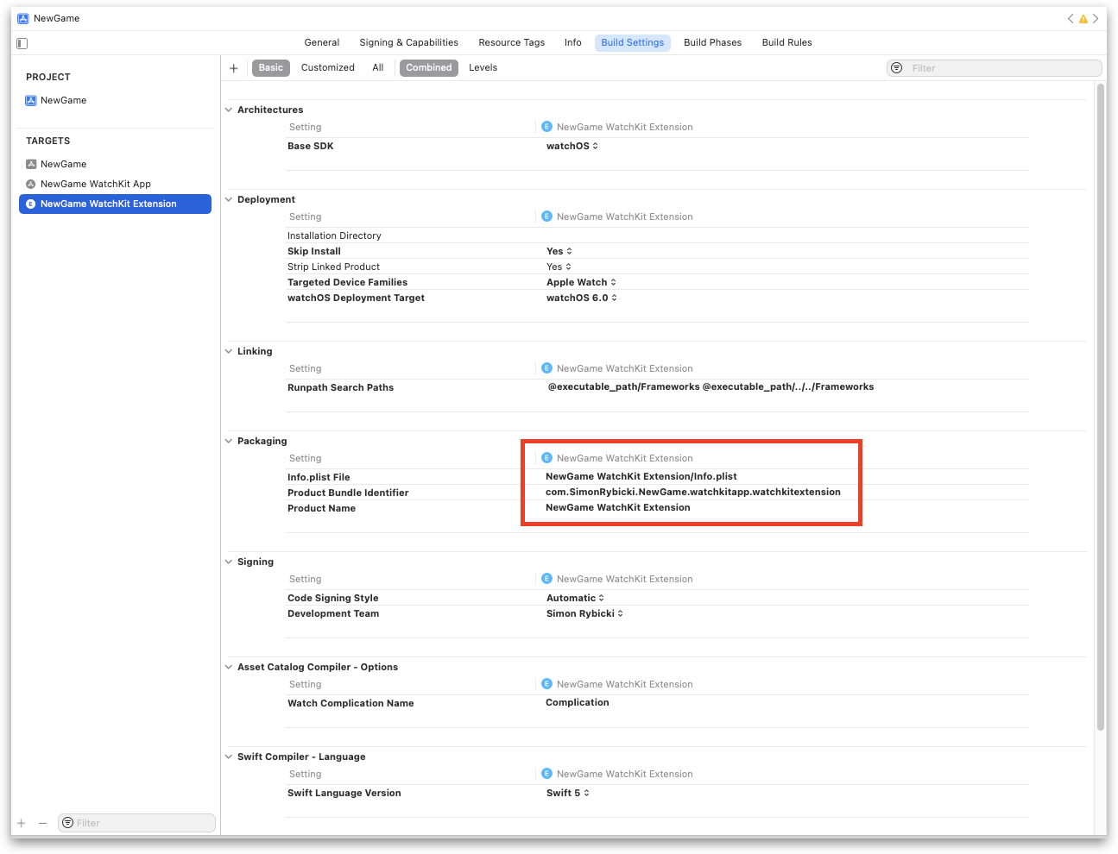Collapse the Architectures section
Viewport: 1118px width, 854px height.
click(229, 110)
